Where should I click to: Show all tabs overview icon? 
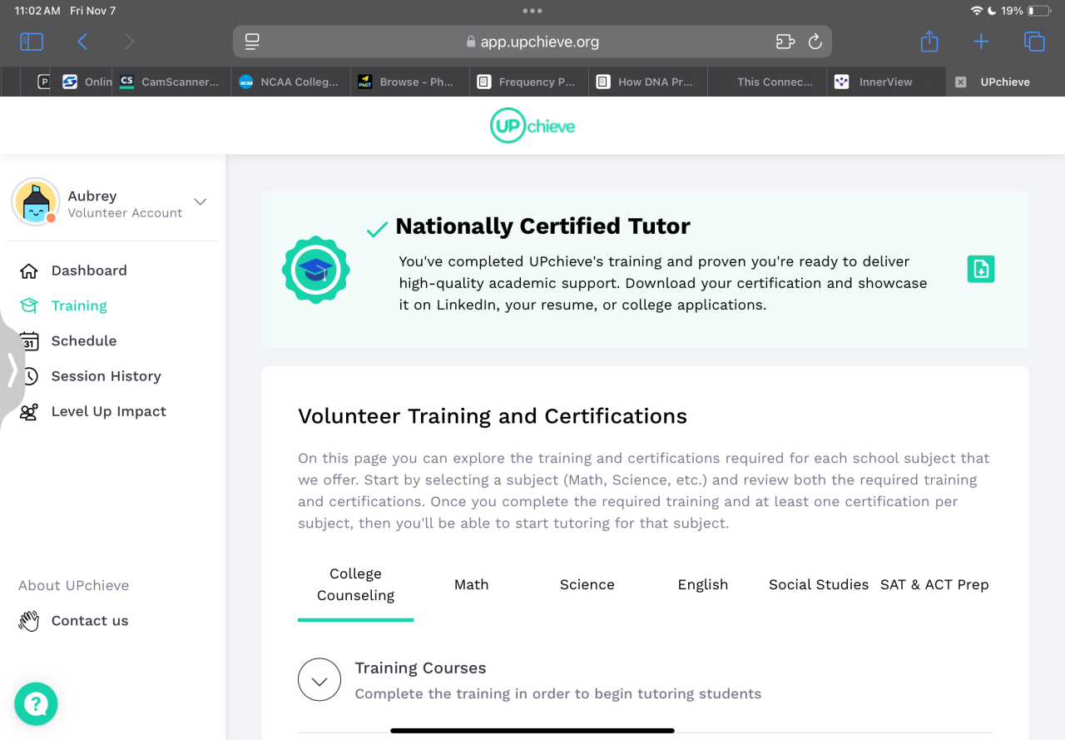point(1033,42)
